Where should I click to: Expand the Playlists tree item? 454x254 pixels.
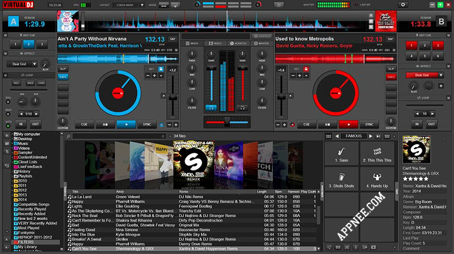point(12,176)
